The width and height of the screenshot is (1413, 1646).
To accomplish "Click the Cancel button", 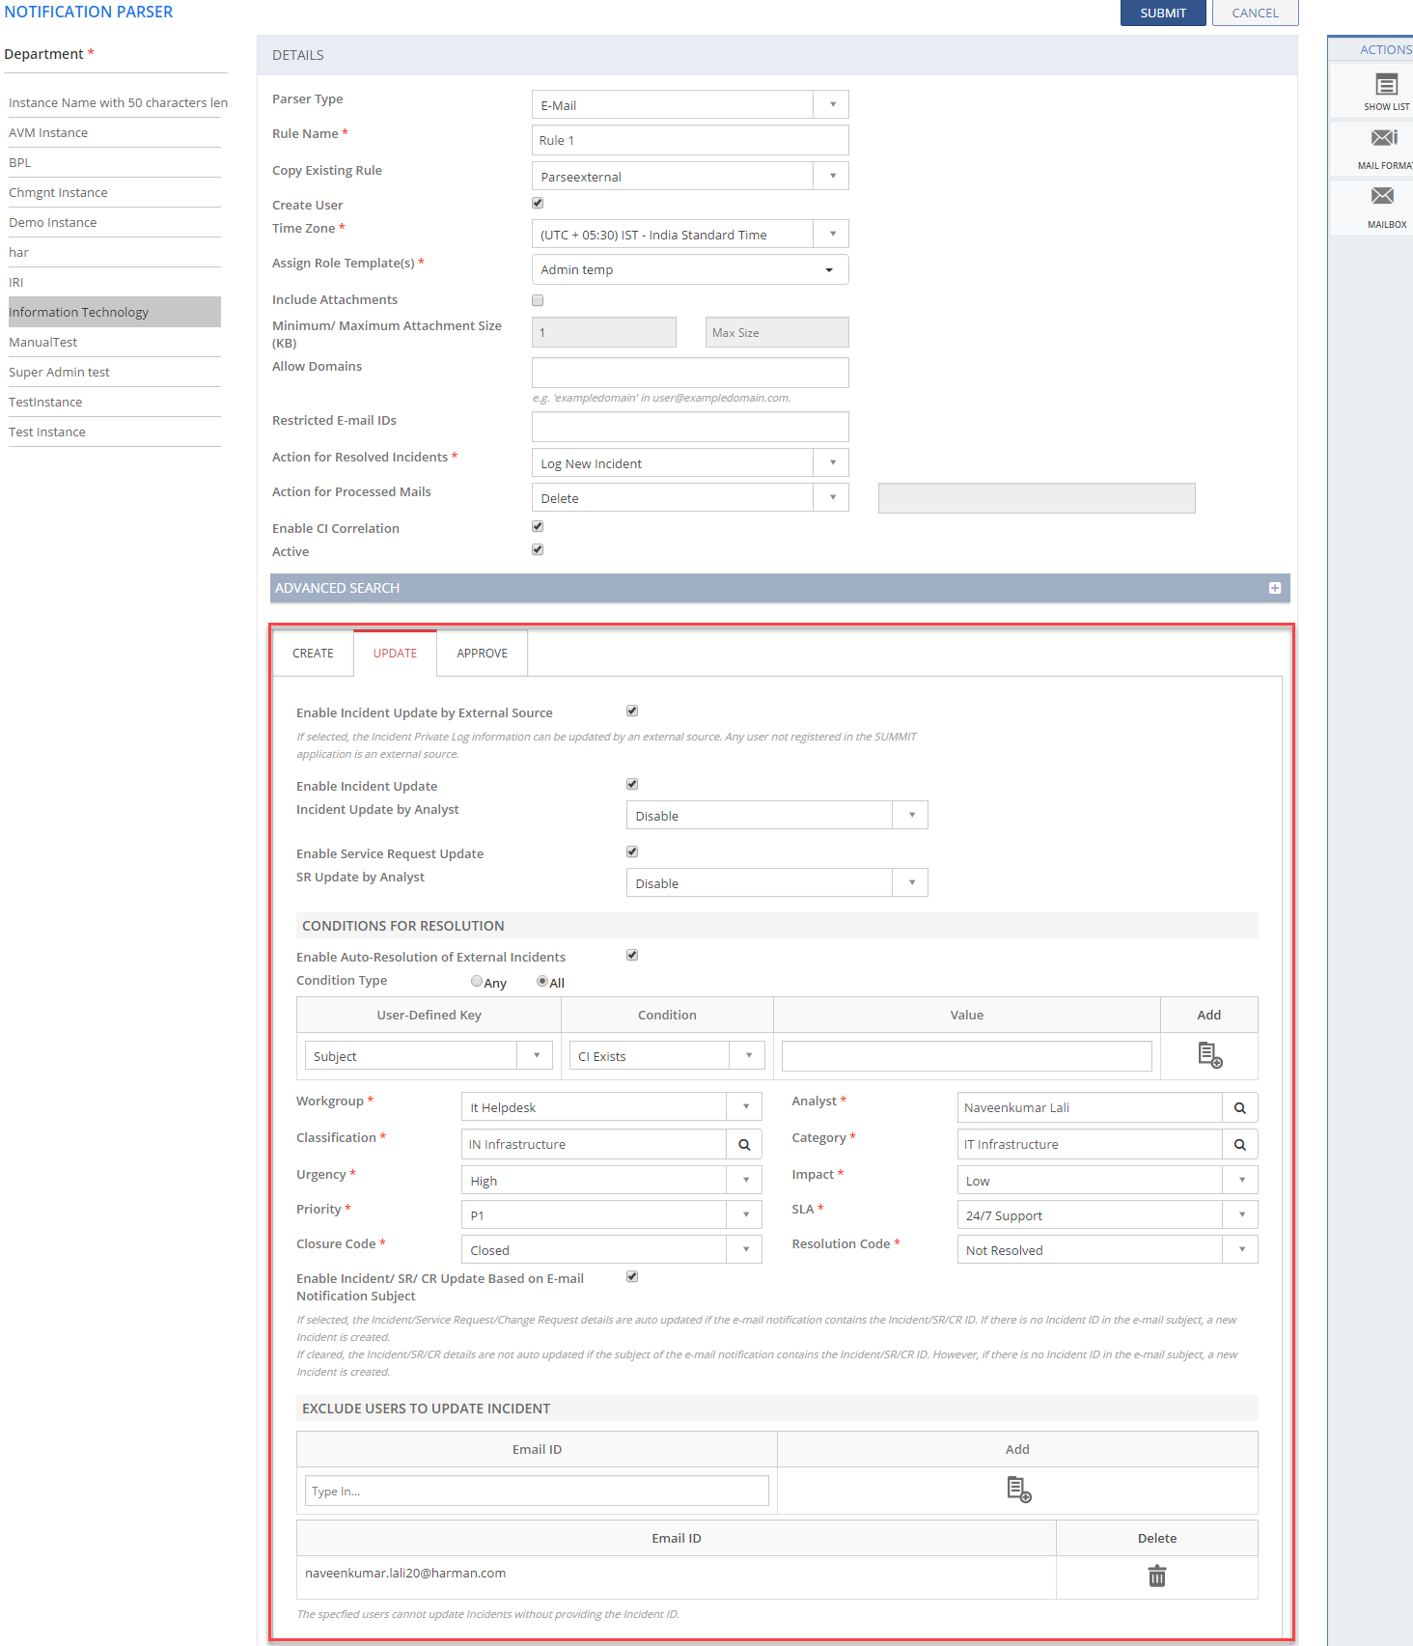I will pyautogui.click(x=1254, y=13).
